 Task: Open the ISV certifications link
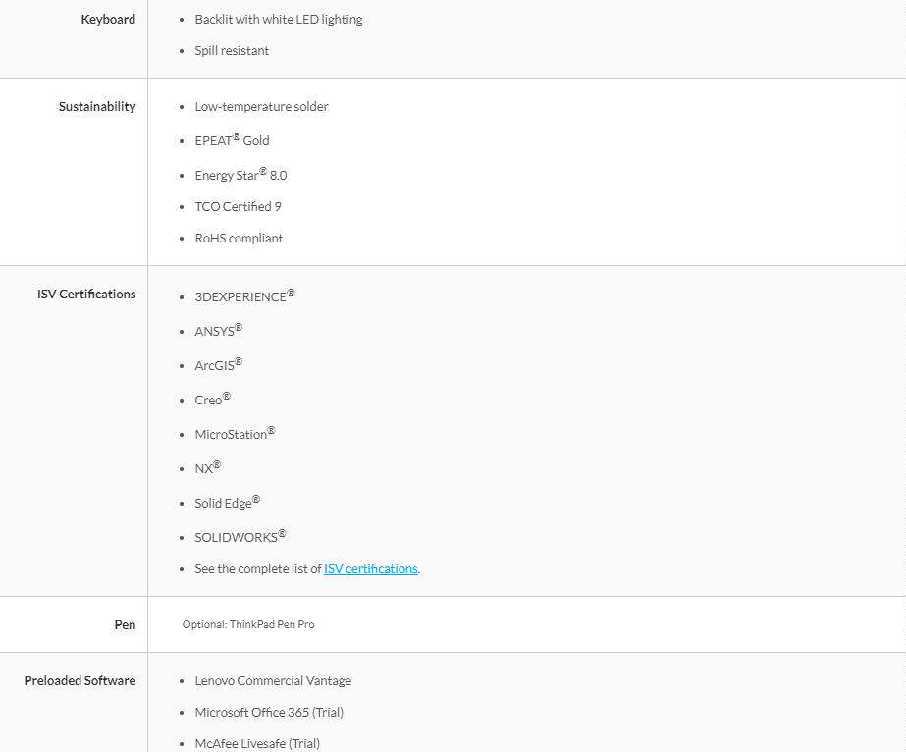tap(370, 568)
